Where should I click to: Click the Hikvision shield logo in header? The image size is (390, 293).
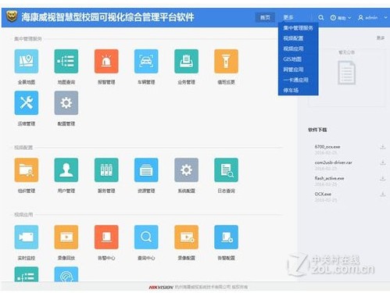click(12, 16)
